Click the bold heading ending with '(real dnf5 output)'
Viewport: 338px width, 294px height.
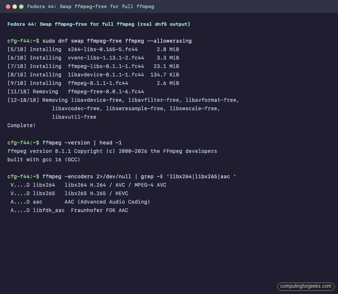pos(99,24)
